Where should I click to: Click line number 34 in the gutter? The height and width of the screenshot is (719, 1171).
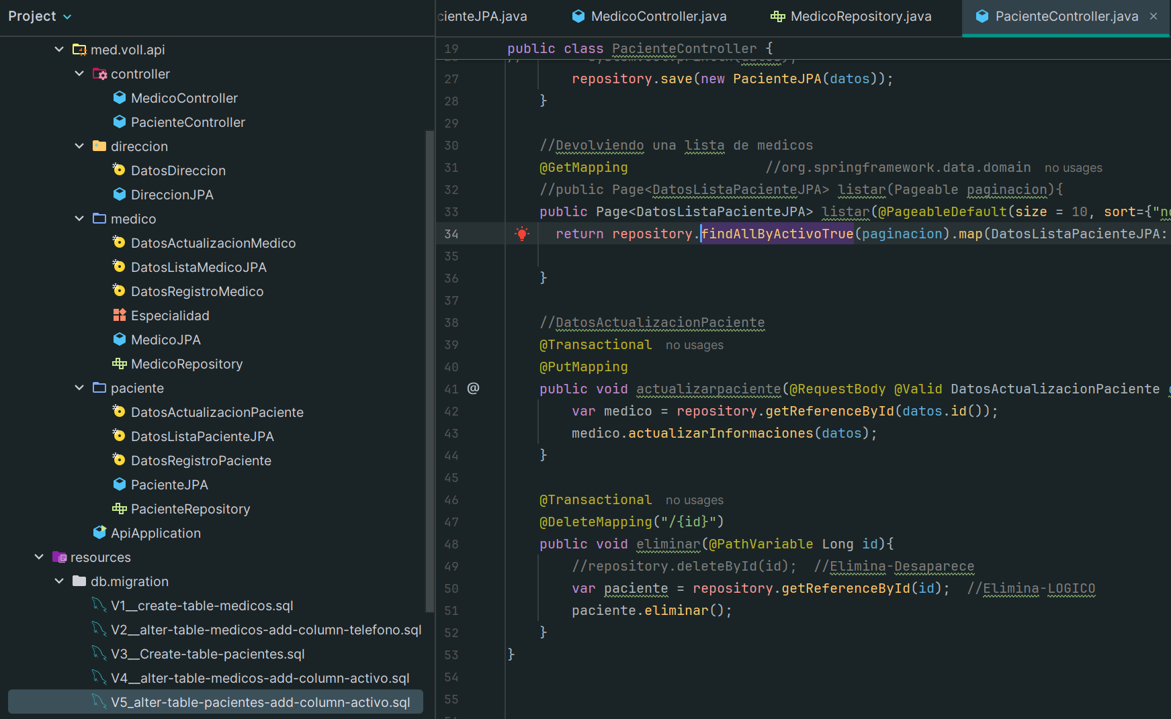pos(451,234)
